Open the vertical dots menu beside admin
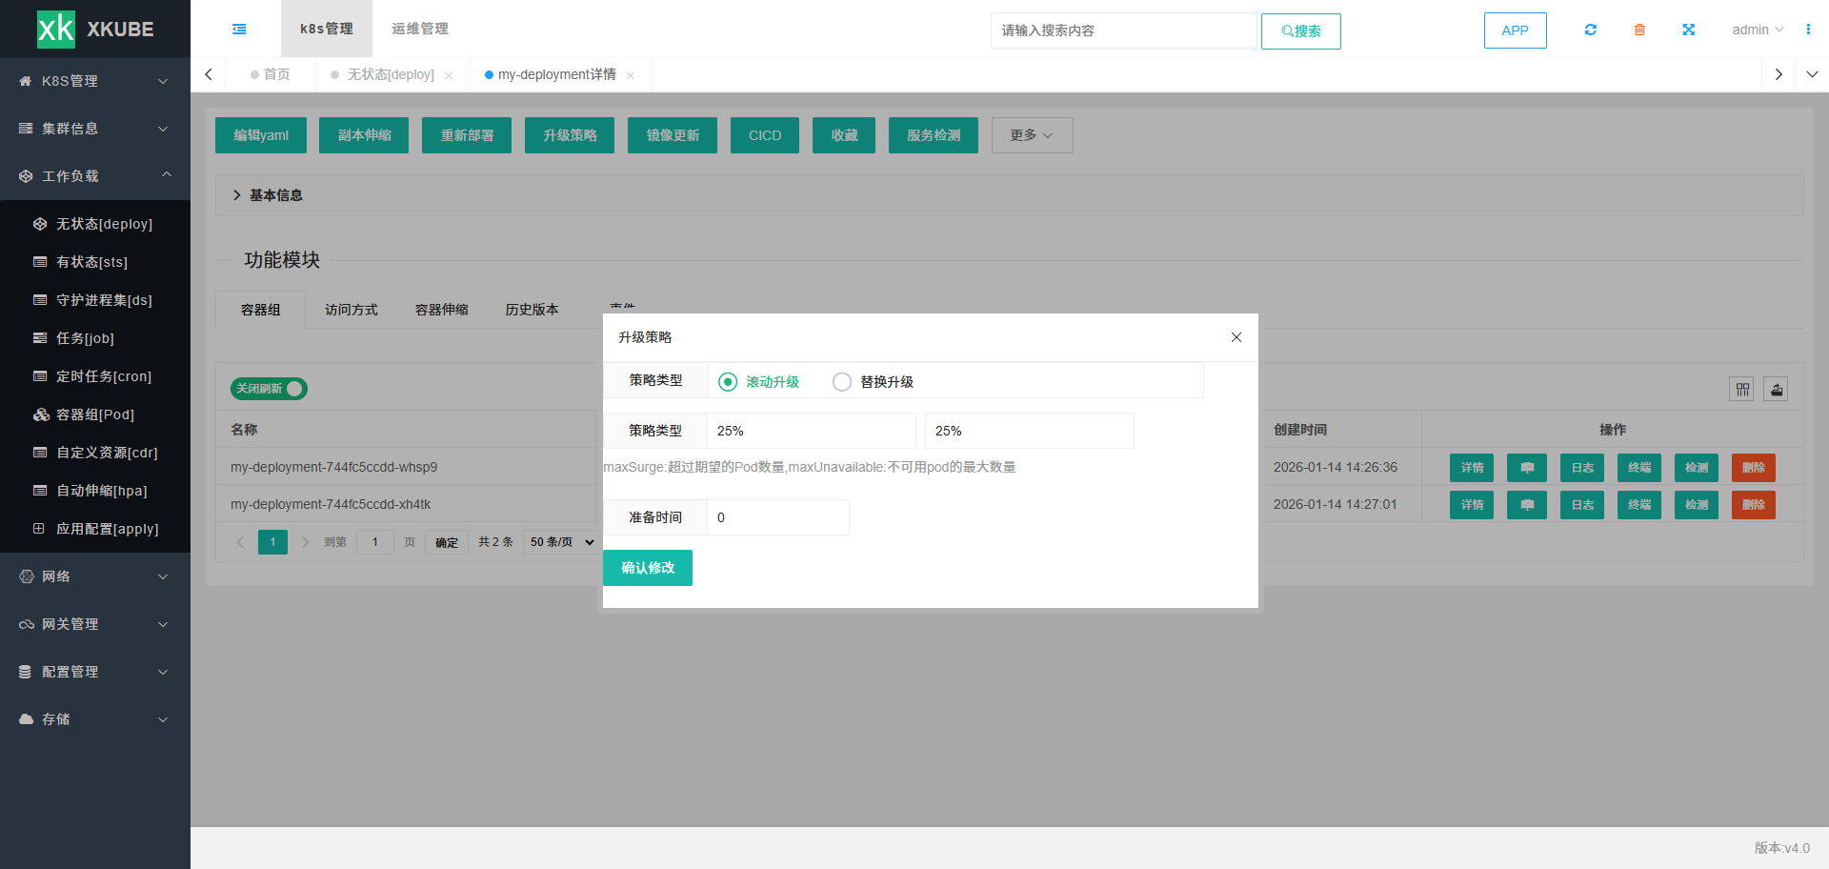This screenshot has width=1829, height=869. 1808,30
